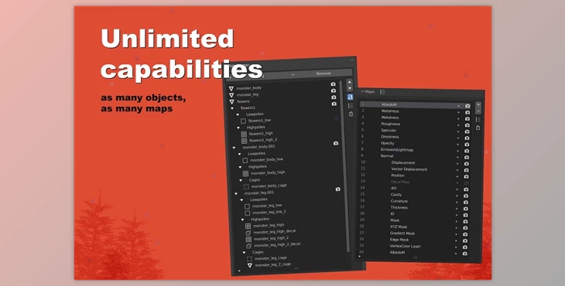Click mesh icon of monster_leg_low_2
The image size is (565, 286).
(248, 213)
